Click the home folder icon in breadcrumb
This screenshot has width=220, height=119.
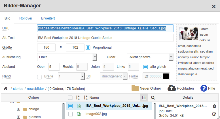point(5,89)
